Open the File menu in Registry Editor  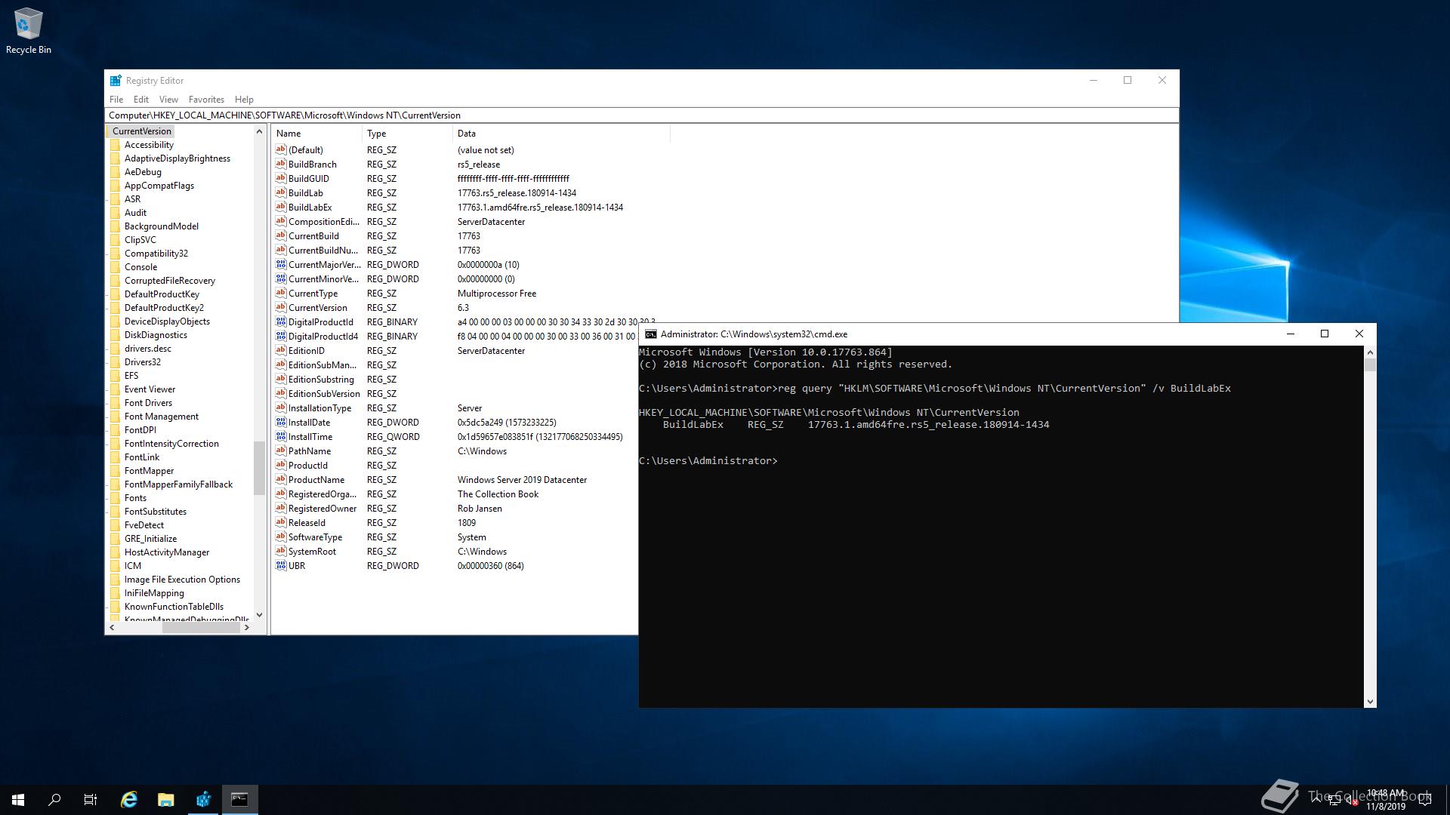(116, 100)
